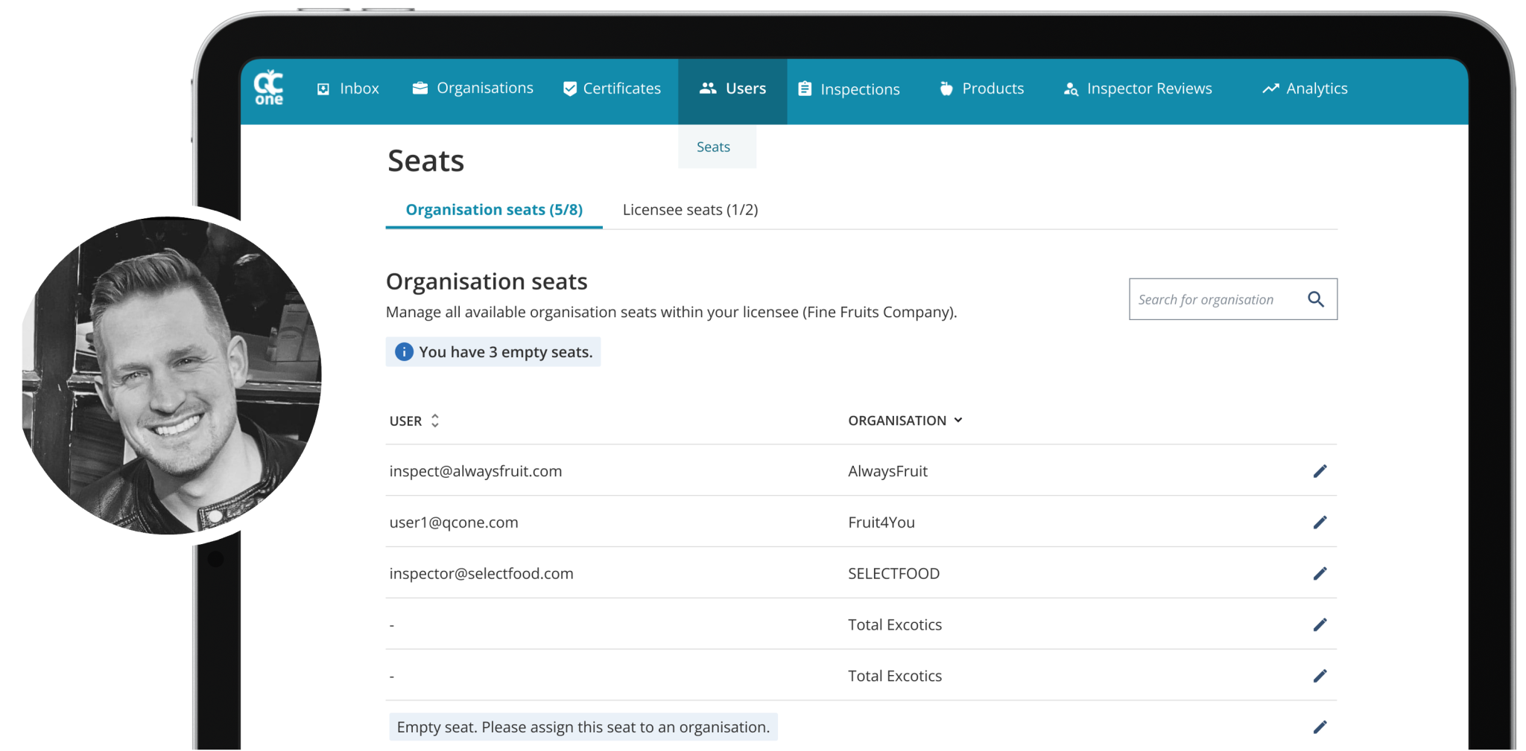The height and width of the screenshot is (751, 1526).
Task: Click the info icon beside empty seats notice
Action: click(x=404, y=352)
